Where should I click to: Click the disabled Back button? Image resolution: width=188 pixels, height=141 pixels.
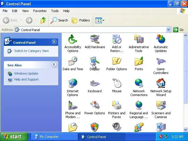pos(10,20)
